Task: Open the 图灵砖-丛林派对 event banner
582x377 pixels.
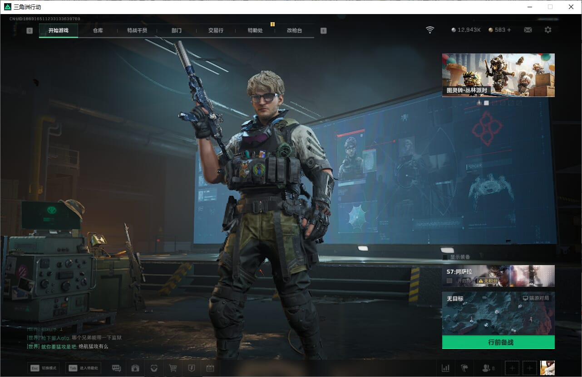Action: point(498,75)
